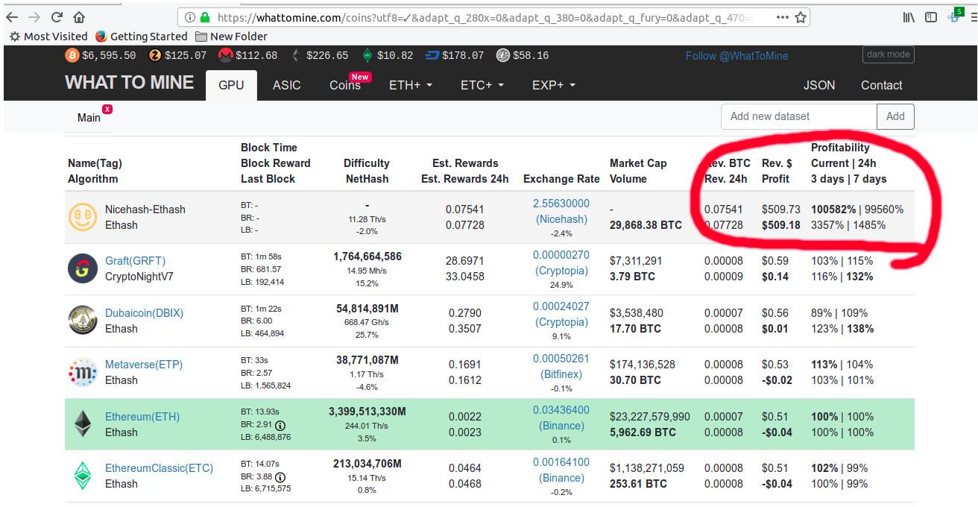Open Most Visited bookmarks folder
978x507 pixels.
[x=48, y=36]
